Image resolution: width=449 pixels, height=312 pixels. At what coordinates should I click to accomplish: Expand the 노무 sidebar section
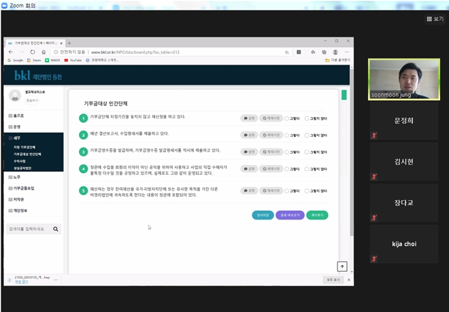pos(18,177)
